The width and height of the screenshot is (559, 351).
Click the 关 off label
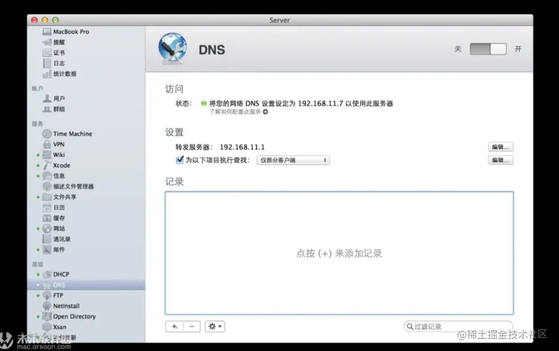tap(458, 49)
